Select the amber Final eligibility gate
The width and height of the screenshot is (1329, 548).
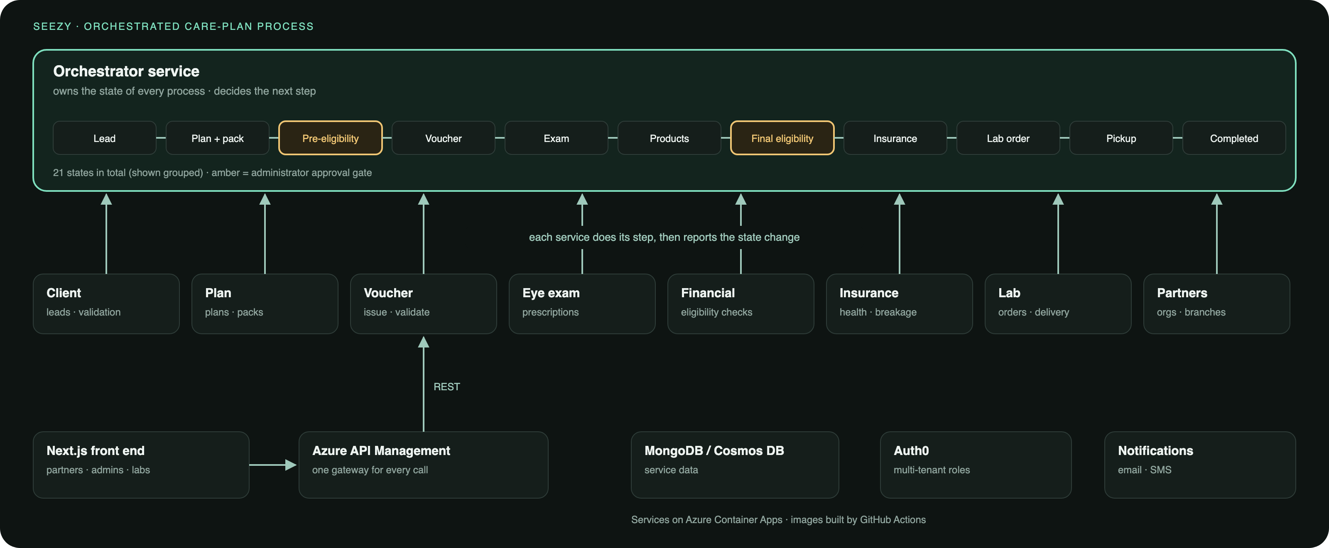click(x=782, y=138)
